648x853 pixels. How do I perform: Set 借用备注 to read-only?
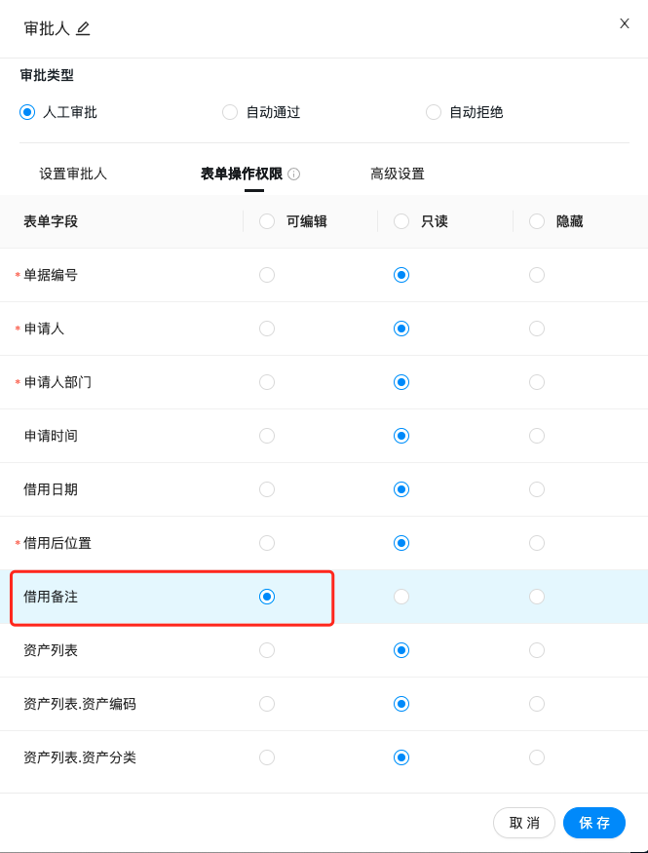tap(401, 597)
